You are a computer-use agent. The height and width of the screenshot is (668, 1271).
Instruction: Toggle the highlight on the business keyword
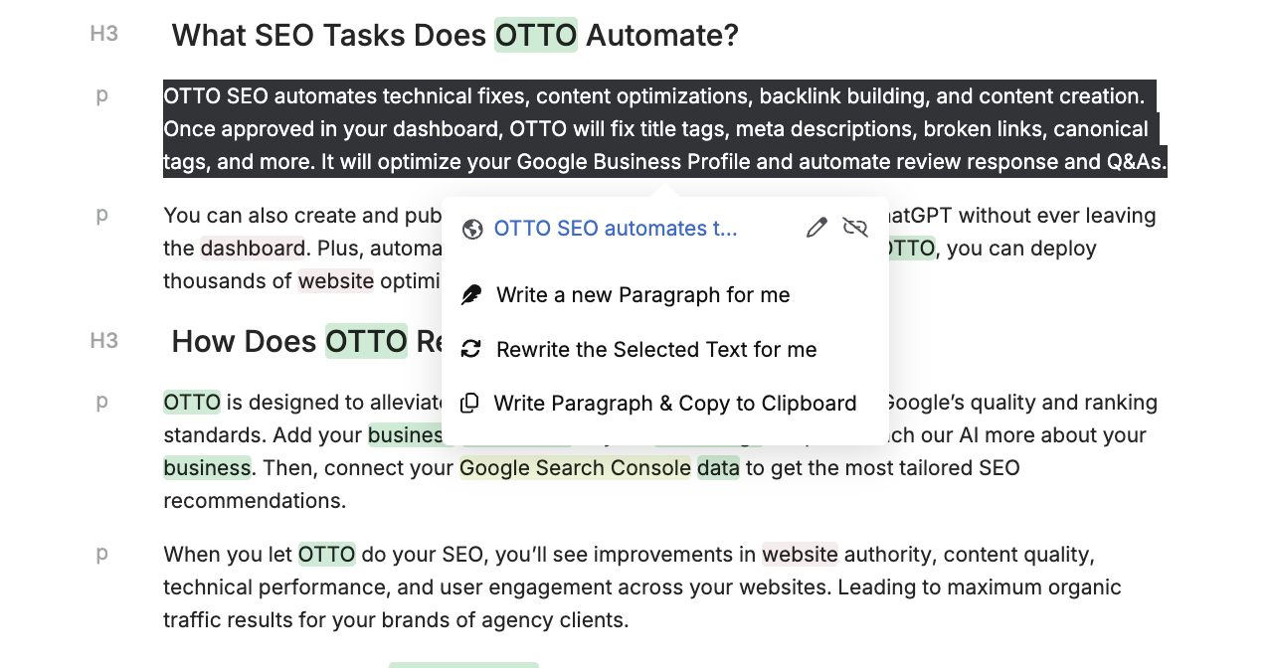207,467
